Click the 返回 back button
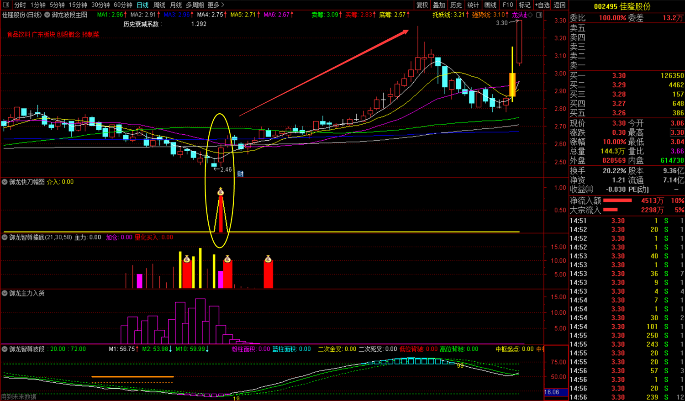 pyautogui.click(x=560, y=5)
